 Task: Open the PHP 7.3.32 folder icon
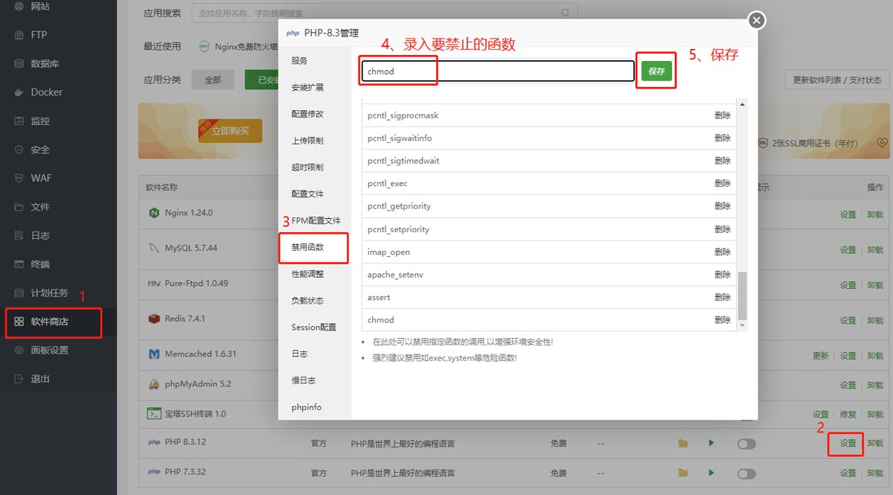click(682, 473)
